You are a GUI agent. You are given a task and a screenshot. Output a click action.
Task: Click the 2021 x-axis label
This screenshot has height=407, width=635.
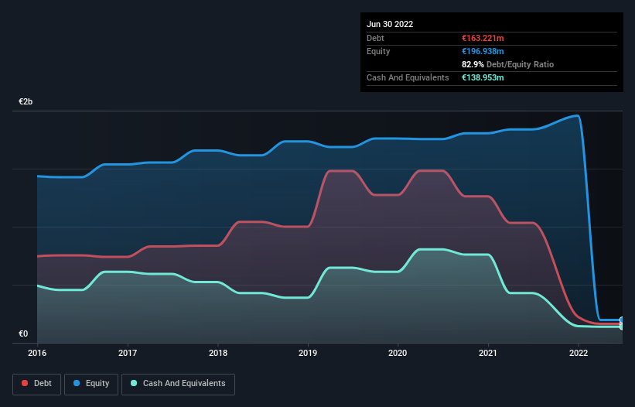click(x=488, y=353)
